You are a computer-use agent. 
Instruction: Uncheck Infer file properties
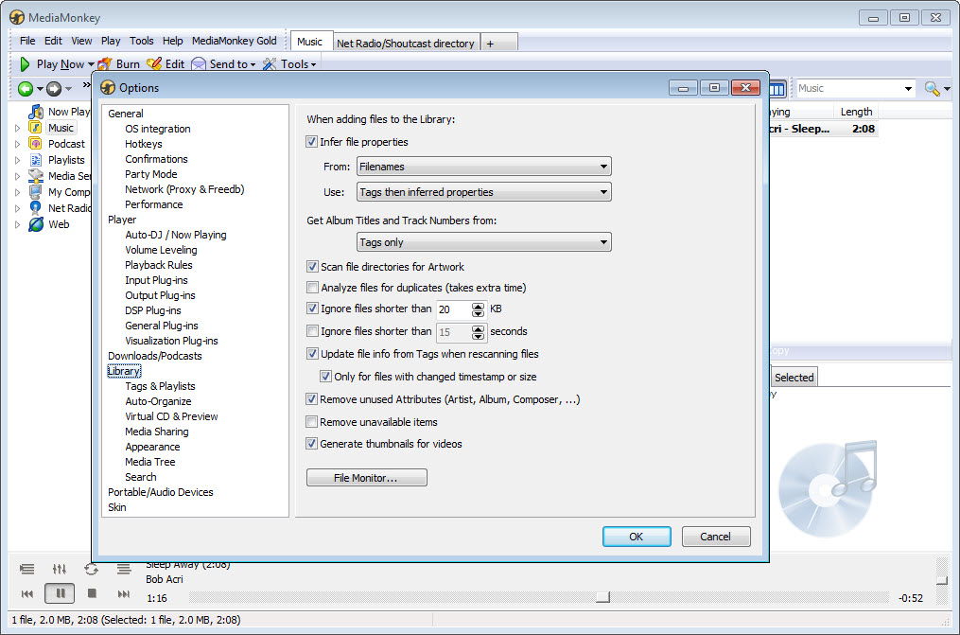click(x=311, y=141)
